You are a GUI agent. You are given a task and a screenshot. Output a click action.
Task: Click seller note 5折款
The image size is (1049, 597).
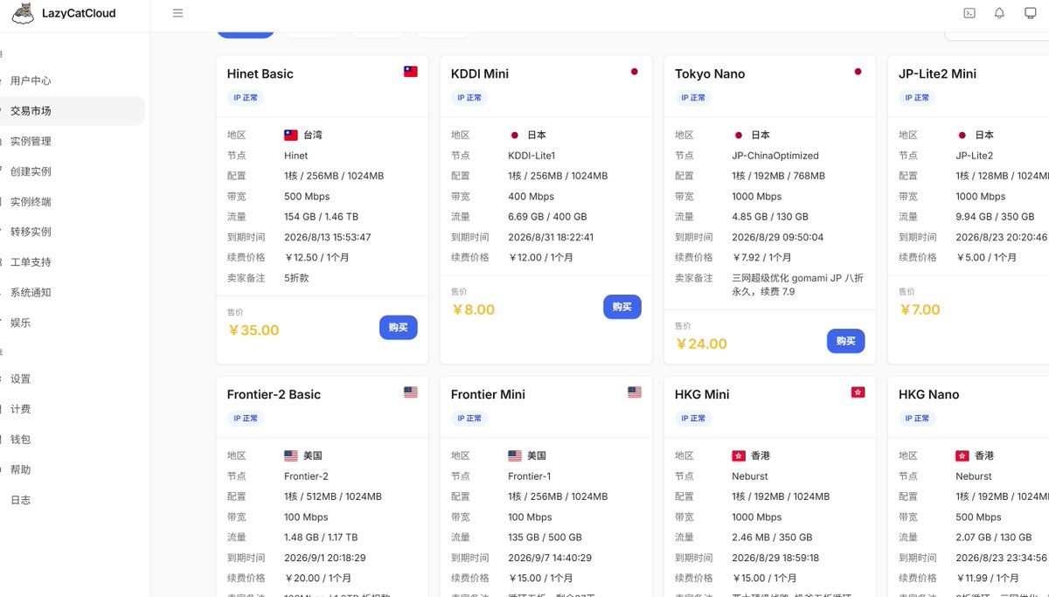coord(296,278)
